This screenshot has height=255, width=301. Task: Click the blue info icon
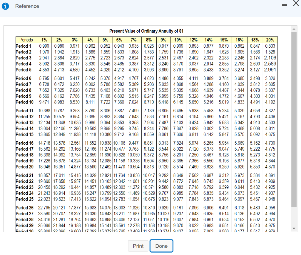[5, 6]
